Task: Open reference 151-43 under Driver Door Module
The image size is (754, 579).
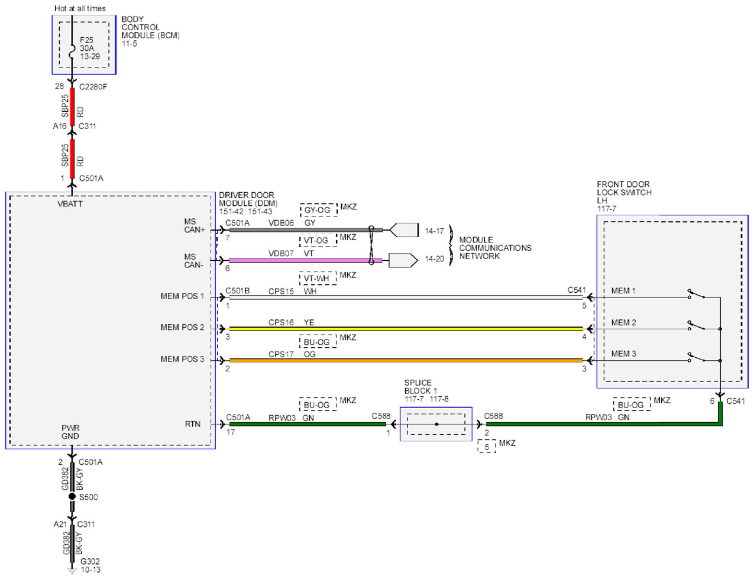Action: click(x=260, y=212)
